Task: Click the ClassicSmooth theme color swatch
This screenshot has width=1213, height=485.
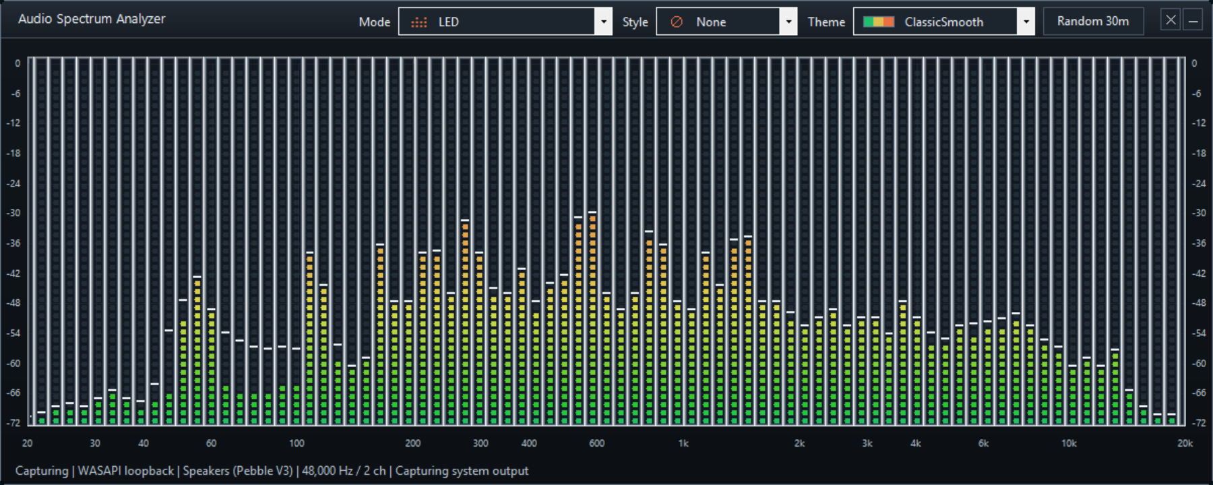Action: [x=879, y=22]
